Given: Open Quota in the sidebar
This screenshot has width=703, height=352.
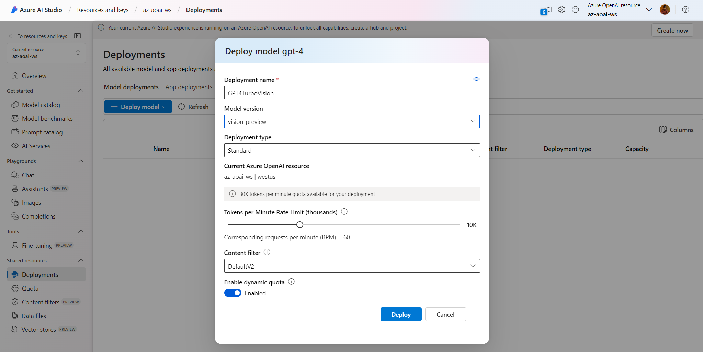Looking at the screenshot, I should click(30, 289).
